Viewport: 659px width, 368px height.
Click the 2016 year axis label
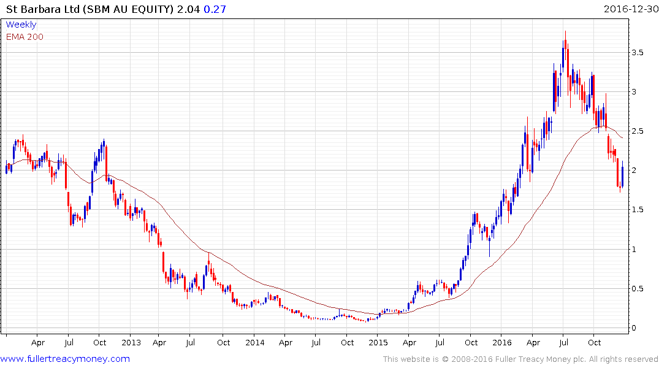(x=502, y=343)
